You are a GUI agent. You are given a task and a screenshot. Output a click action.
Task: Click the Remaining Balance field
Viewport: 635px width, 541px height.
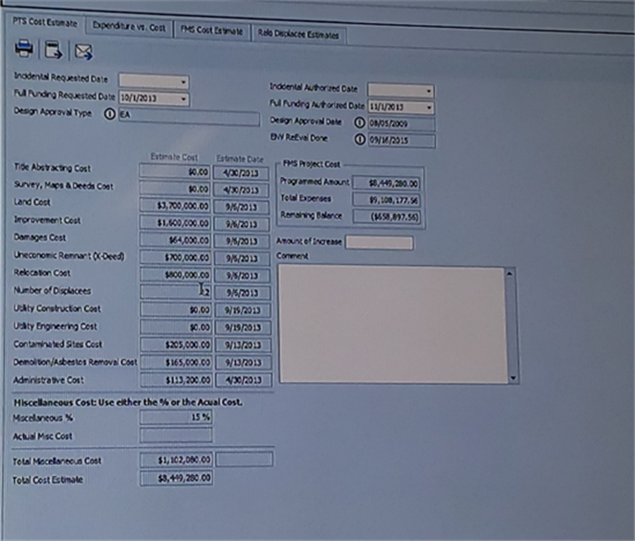tap(387, 217)
